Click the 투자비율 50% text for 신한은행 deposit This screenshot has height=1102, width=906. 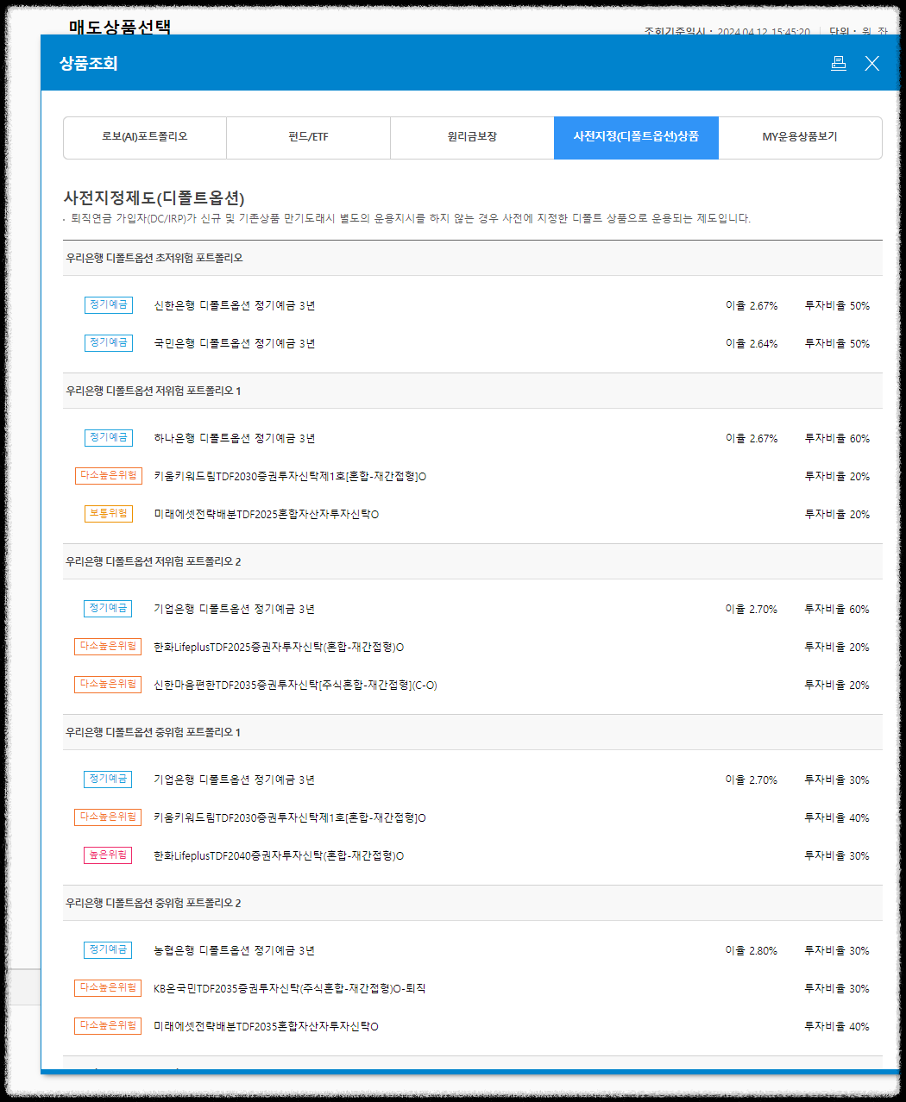(835, 305)
